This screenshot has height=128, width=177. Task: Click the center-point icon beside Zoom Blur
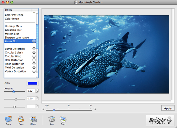34,41
